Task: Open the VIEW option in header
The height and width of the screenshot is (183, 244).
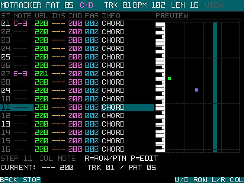Action: pyautogui.click(x=214, y=5)
